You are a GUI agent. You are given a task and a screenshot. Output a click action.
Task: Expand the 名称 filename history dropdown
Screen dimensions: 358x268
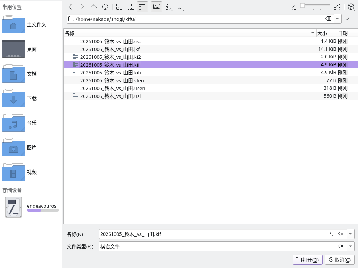pos(350,234)
